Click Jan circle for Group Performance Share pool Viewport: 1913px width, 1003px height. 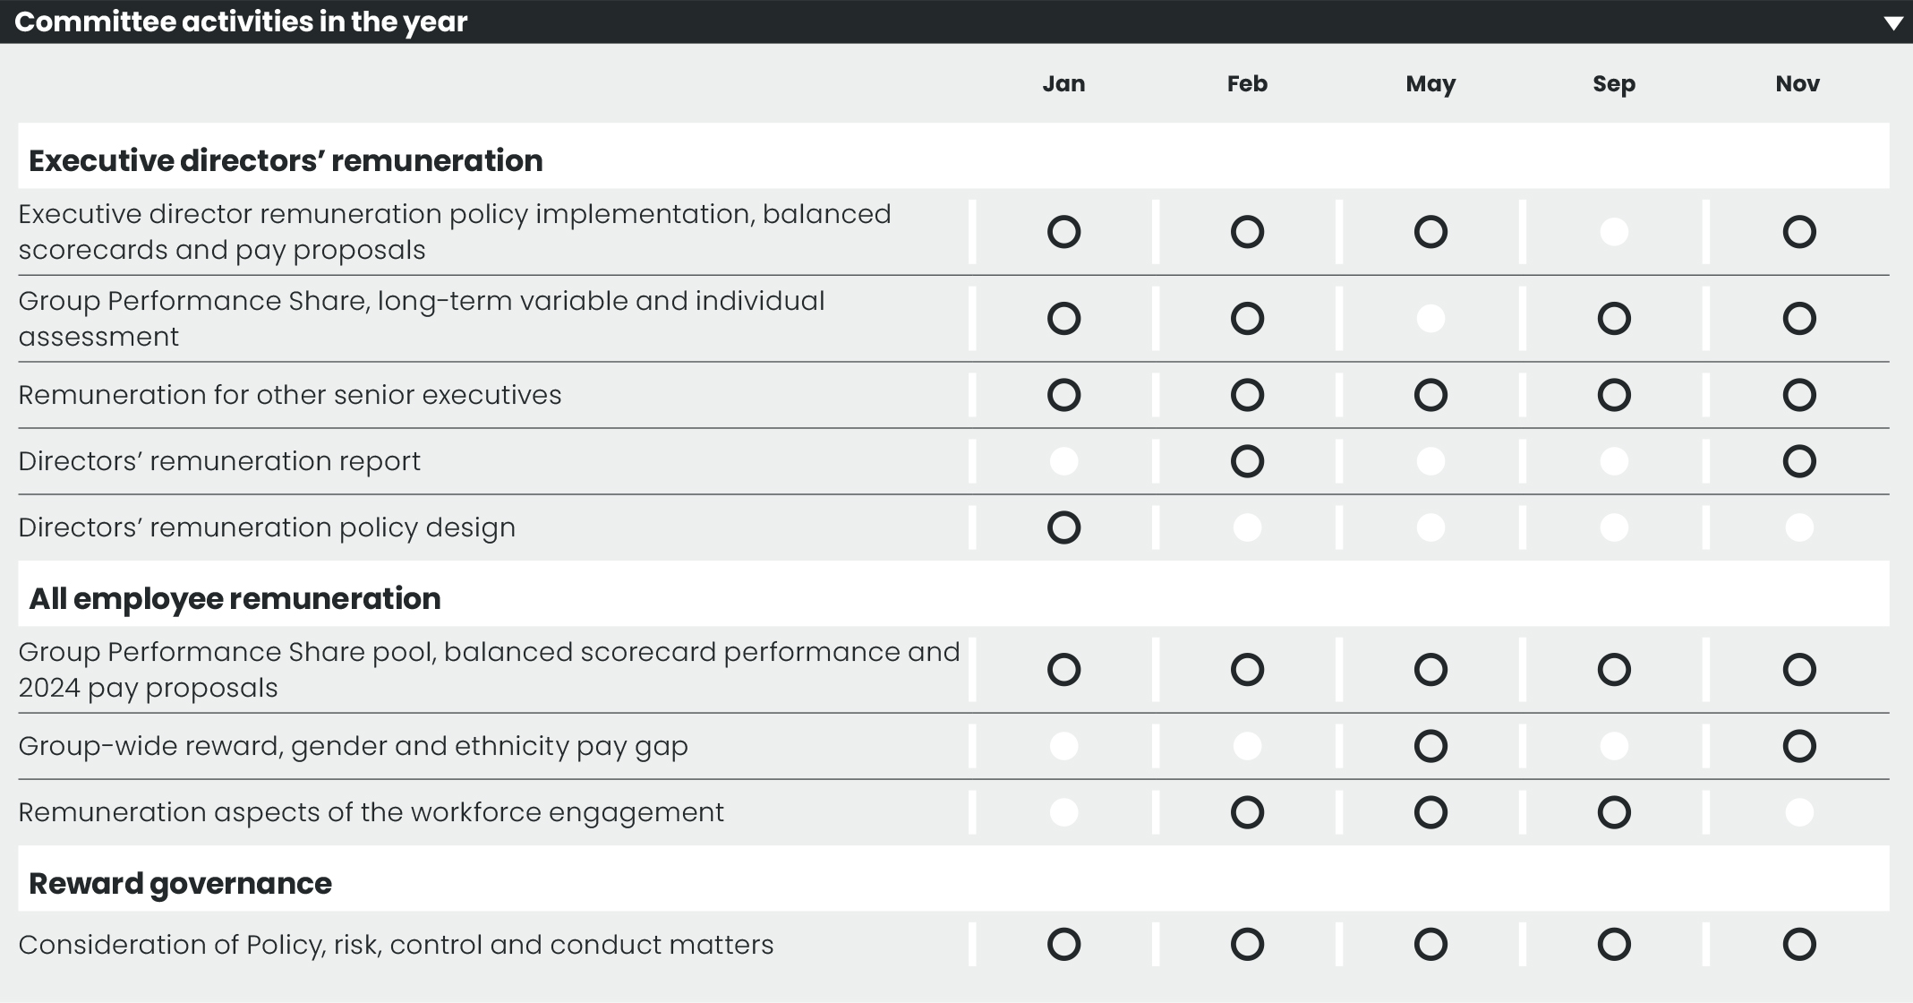click(x=1063, y=670)
